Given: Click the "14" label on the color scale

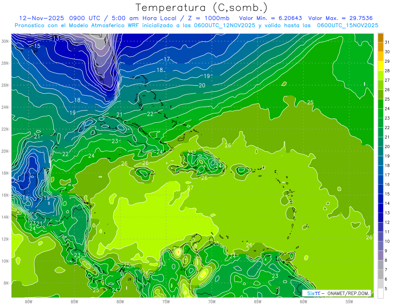Looking at the screenshot, I should click(388, 203).
